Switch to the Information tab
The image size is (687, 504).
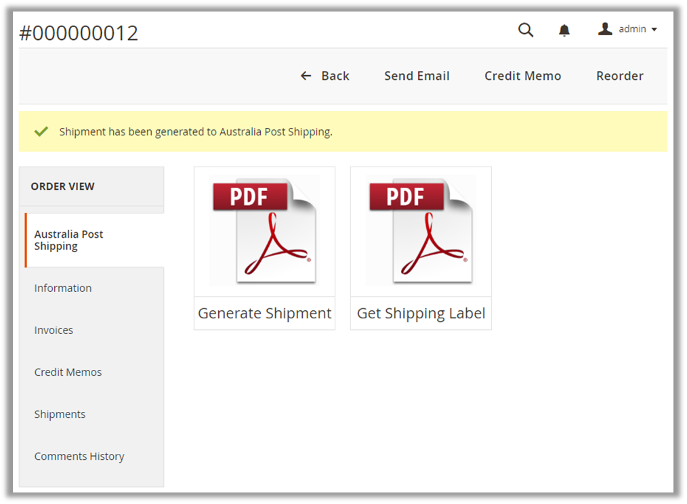63,288
